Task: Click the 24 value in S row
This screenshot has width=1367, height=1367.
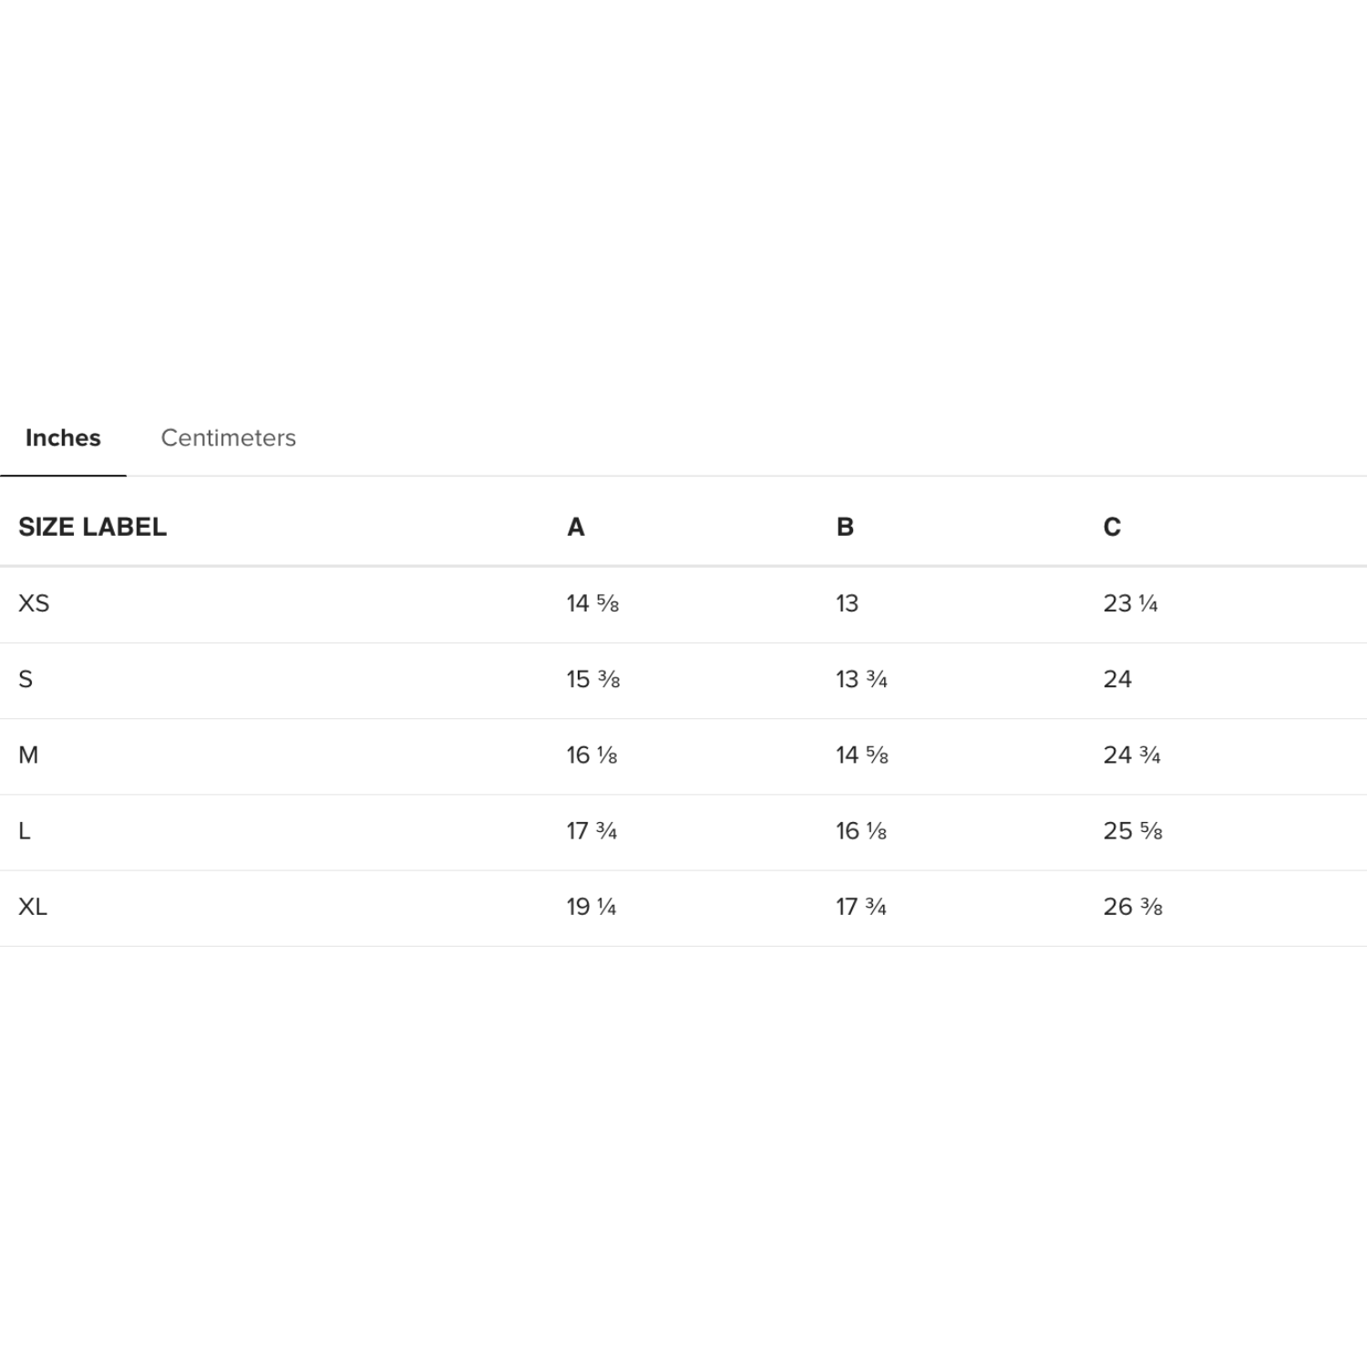Action: (1117, 679)
